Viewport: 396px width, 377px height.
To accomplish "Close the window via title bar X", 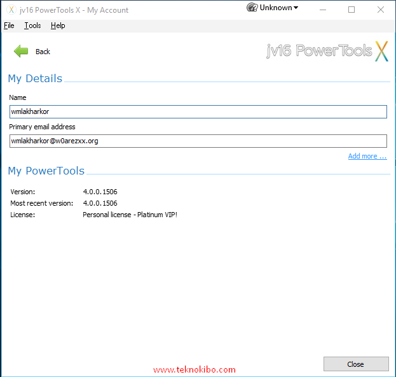I will 380,10.
